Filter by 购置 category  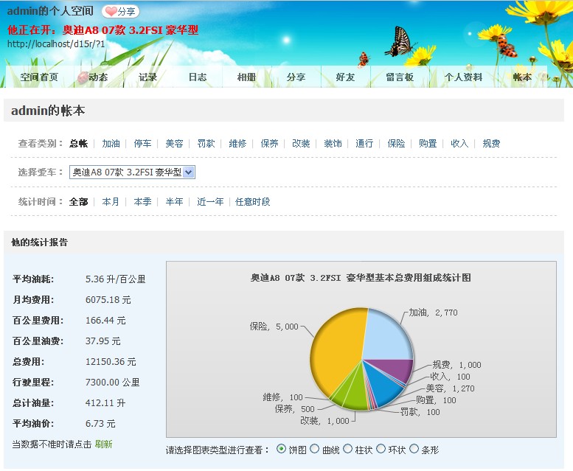pos(428,144)
